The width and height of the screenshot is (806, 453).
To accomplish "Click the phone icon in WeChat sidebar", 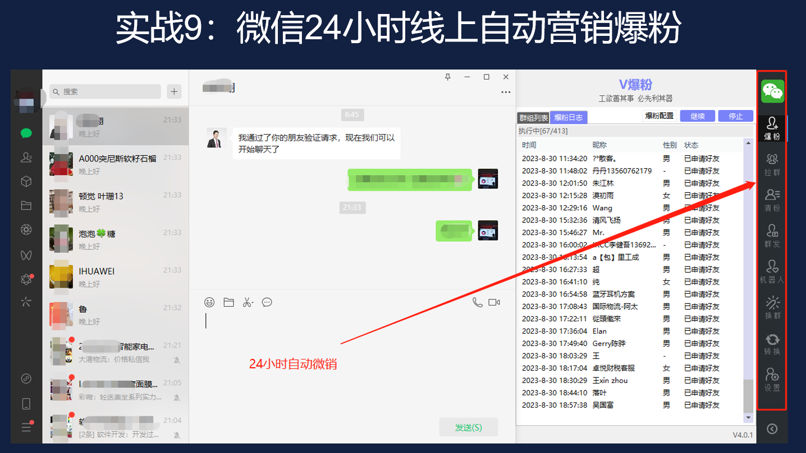I will 26,404.
